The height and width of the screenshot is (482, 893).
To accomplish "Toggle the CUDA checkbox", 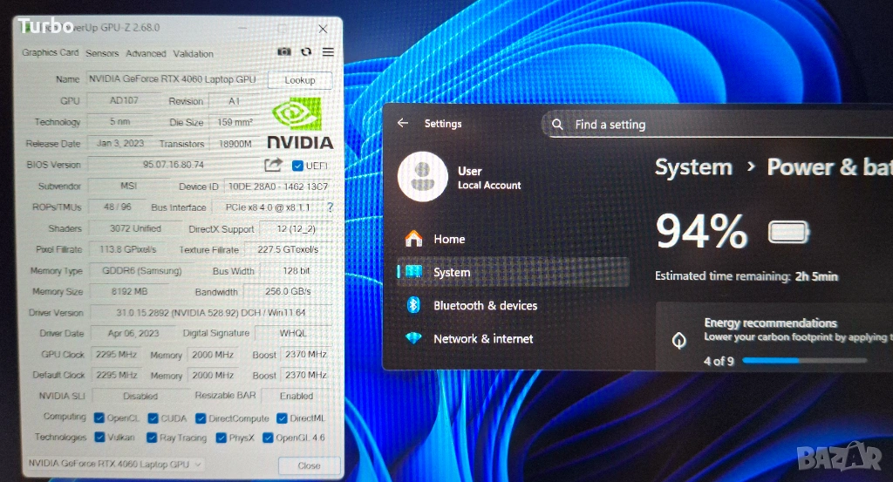I will (153, 418).
